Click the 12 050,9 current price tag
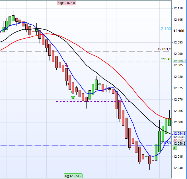 (x=179, y=143)
